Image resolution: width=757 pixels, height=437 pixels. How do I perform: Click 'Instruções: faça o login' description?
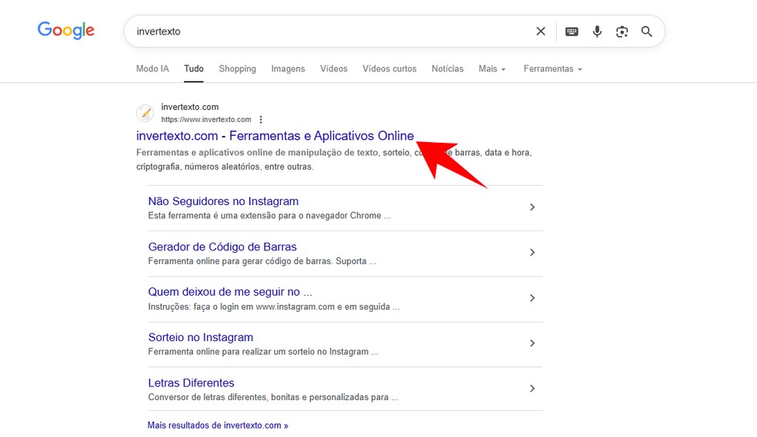pyautogui.click(x=274, y=306)
